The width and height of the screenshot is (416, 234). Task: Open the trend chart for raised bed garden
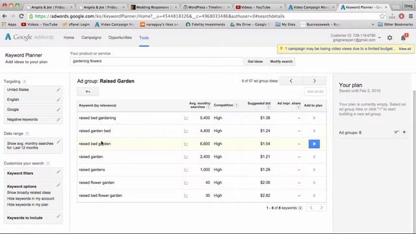click(x=186, y=144)
